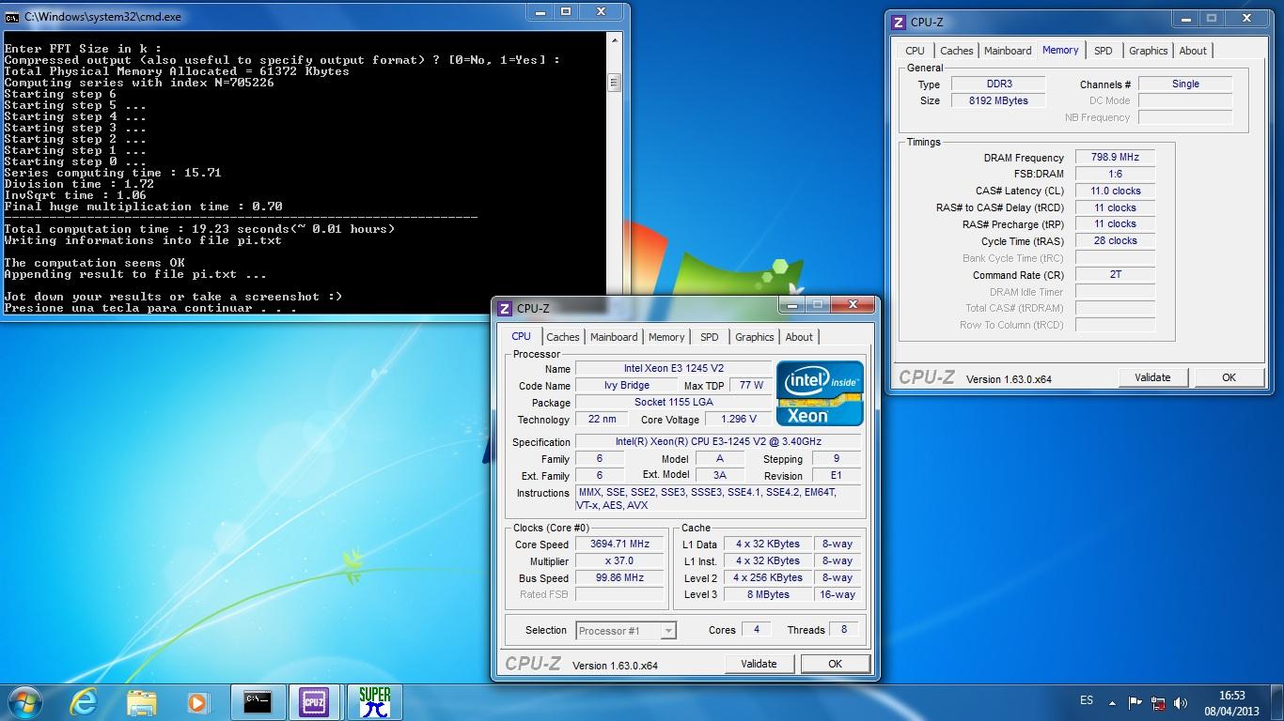Click the Bus Speed value 99.86 MHz
The image size is (1284, 721).
(619, 578)
